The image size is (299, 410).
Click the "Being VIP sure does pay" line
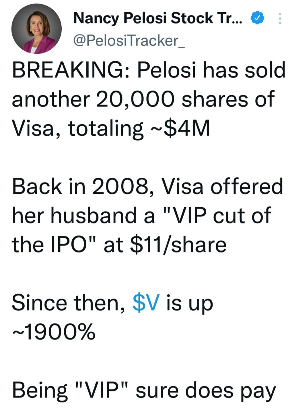144,391
